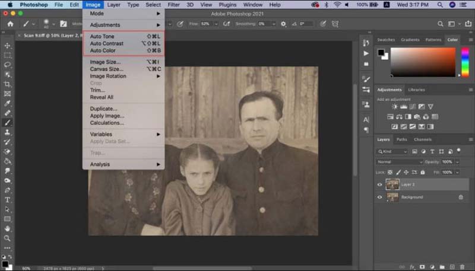Select the Hand tool
The image size is (475, 271).
(8, 228)
